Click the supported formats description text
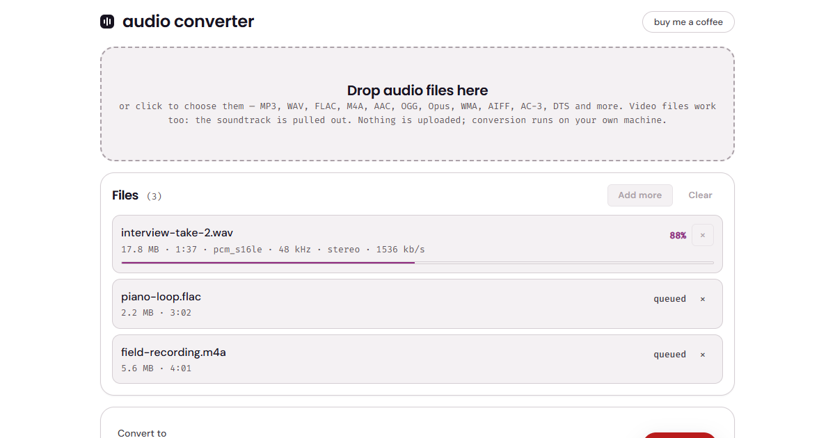The width and height of the screenshot is (835, 438). pos(417,113)
